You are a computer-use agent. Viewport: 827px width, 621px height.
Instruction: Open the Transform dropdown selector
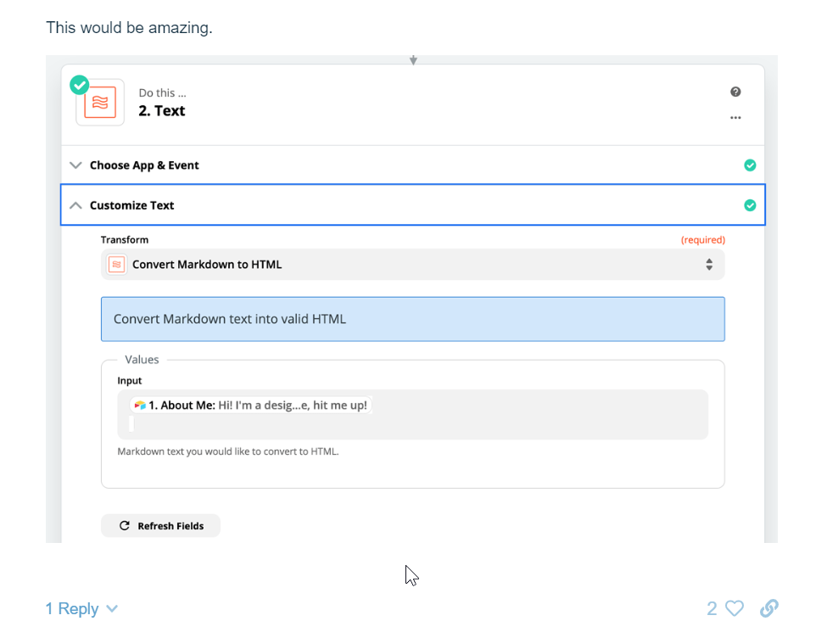[x=412, y=265]
